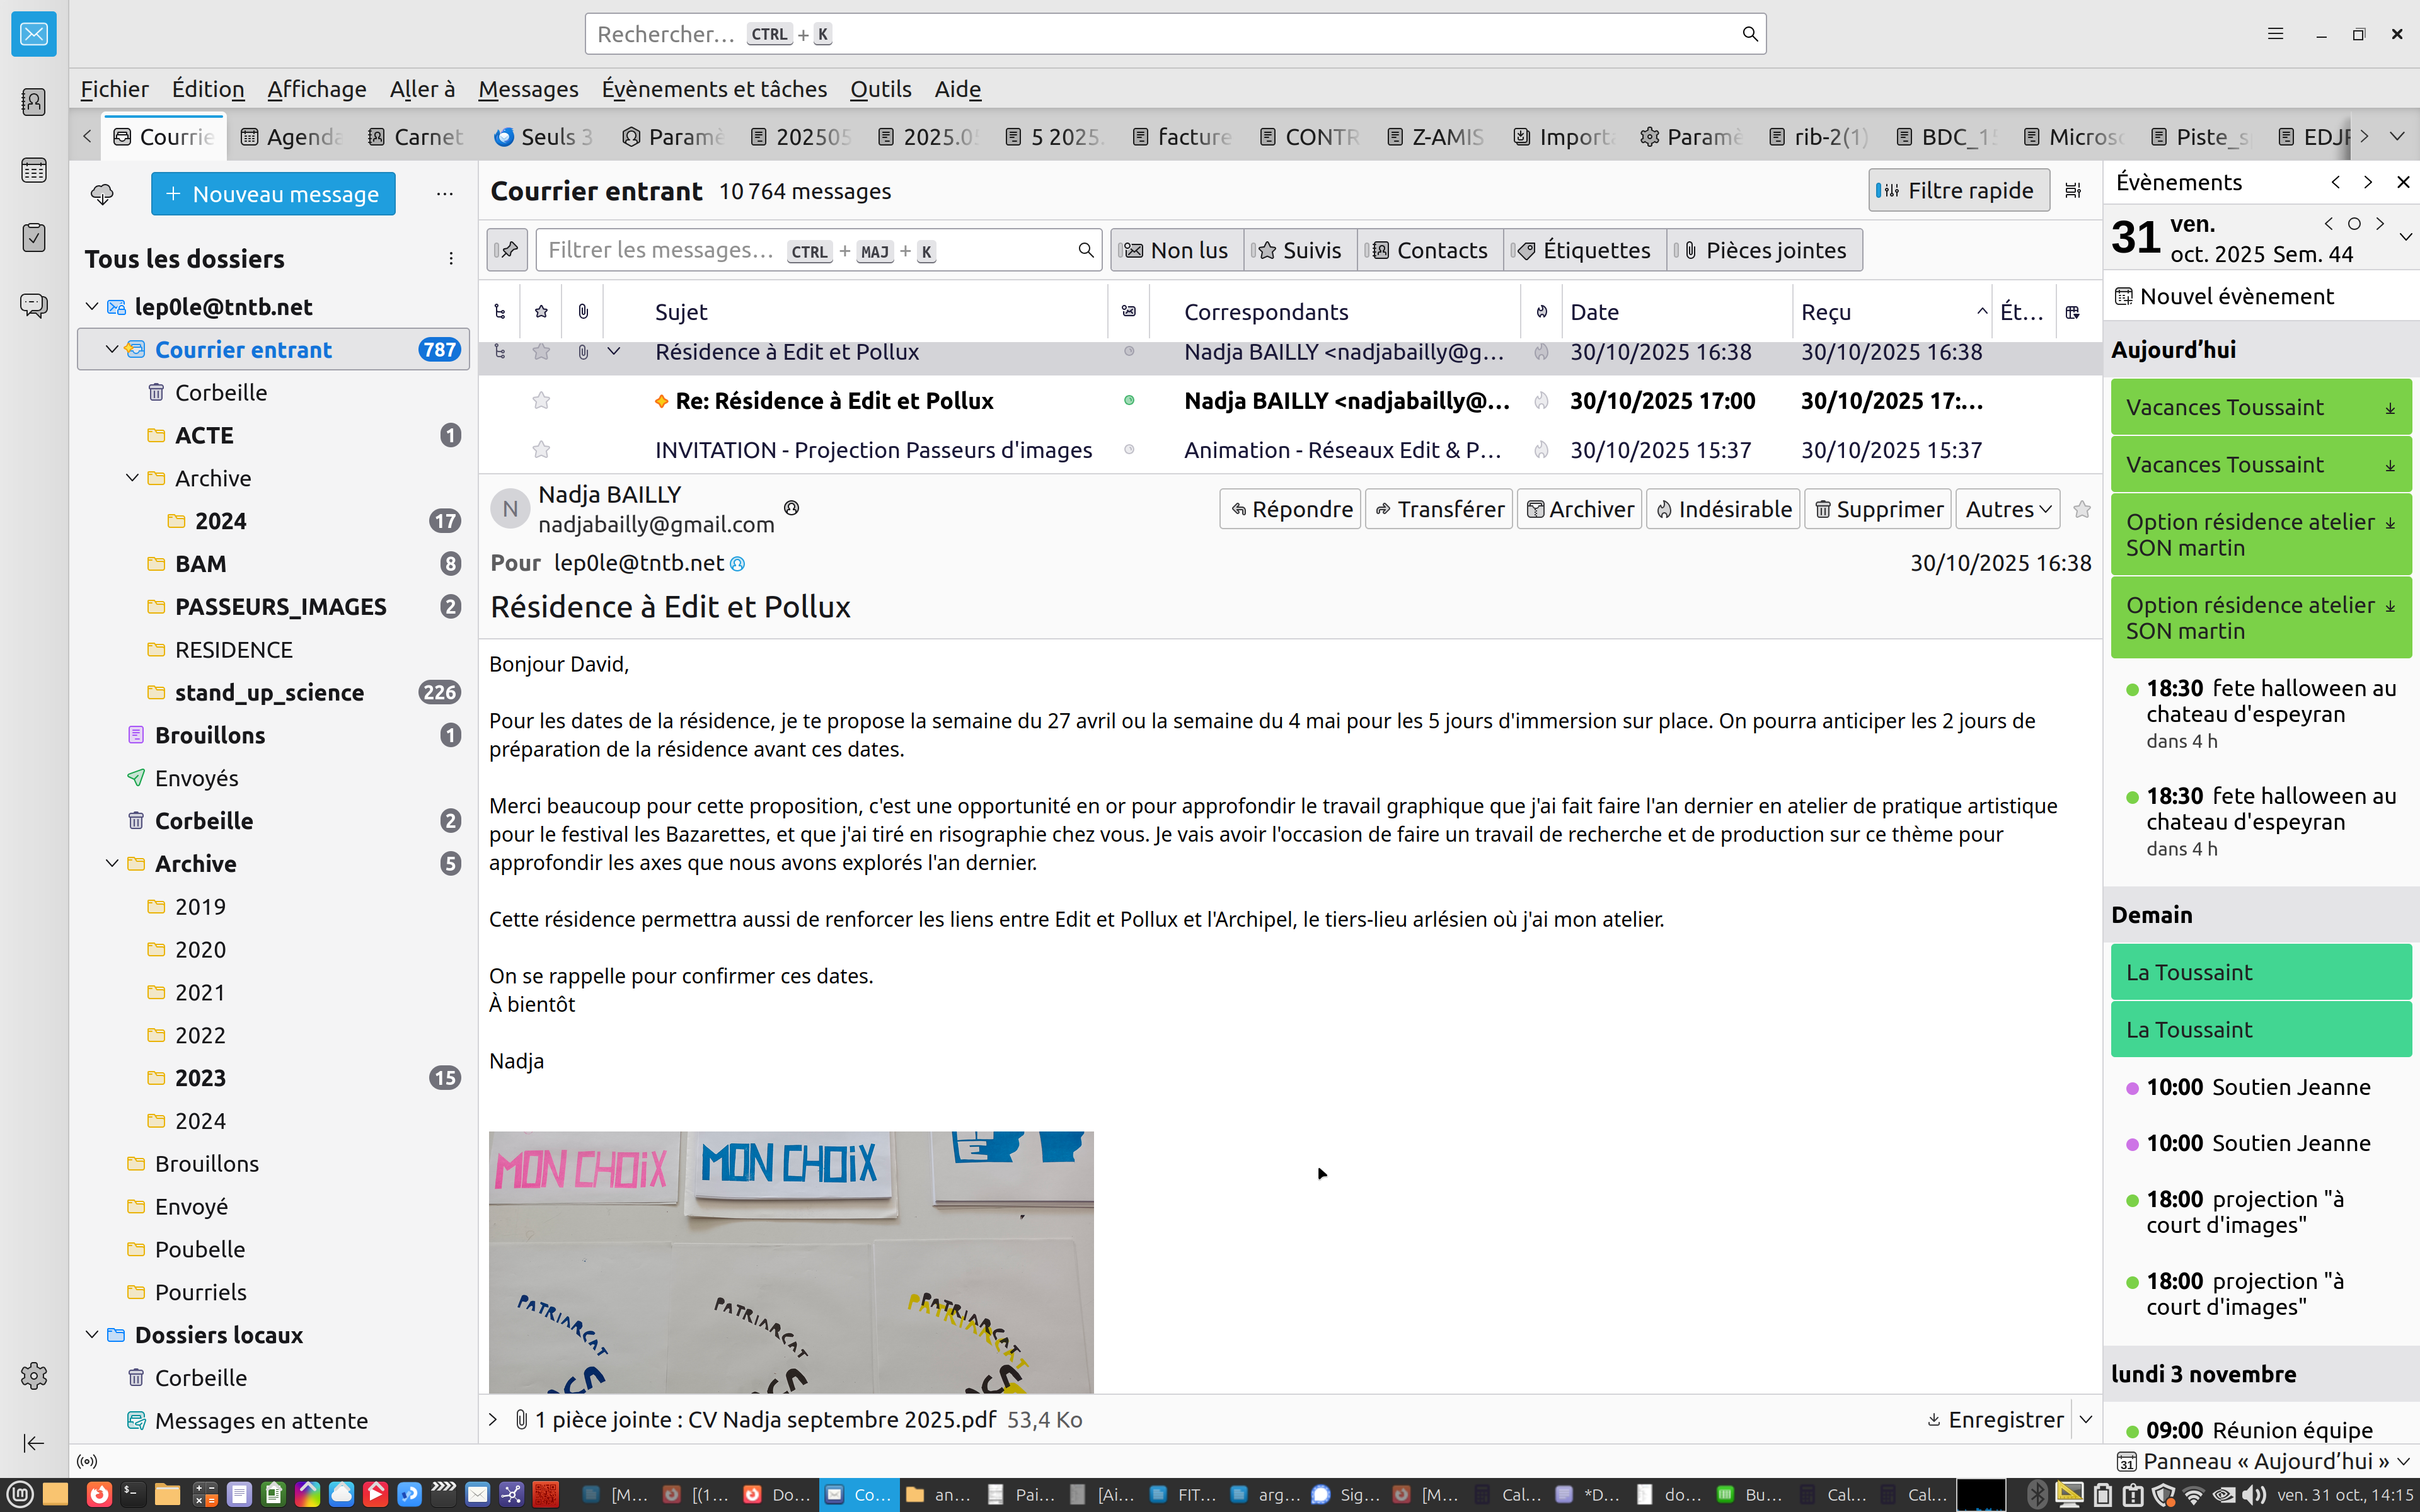Open the Tasks space in the sidebar
2420x1512 pixels.
coord(34,238)
